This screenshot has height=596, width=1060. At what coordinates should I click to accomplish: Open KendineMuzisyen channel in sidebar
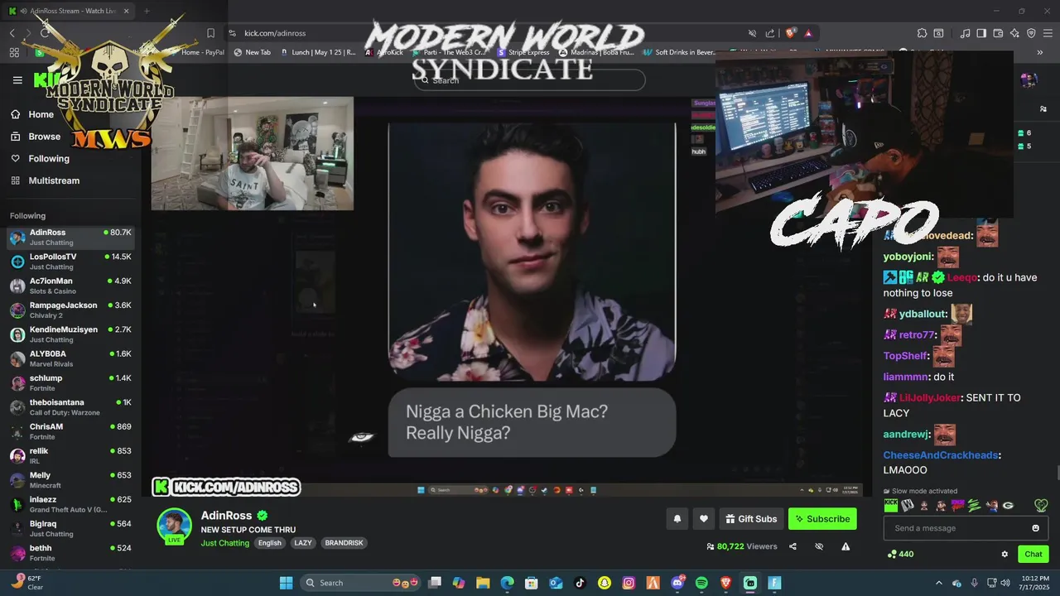(70, 334)
